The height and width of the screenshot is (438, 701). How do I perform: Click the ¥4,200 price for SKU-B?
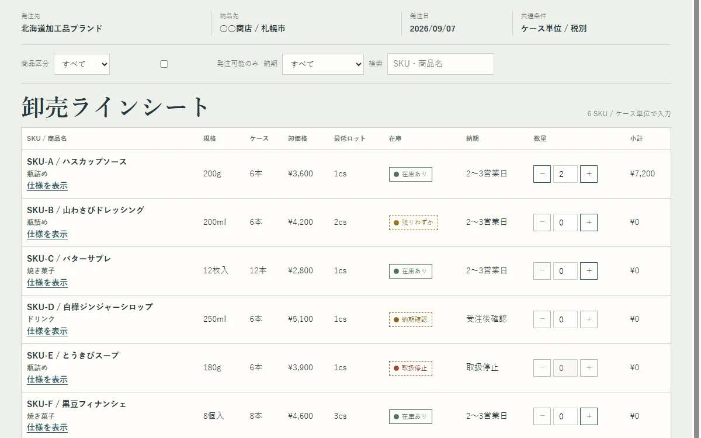tap(300, 223)
